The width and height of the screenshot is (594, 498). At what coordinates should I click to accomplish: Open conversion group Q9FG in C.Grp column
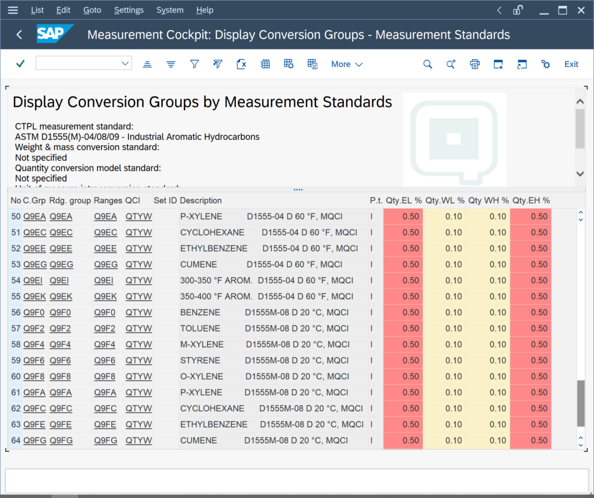(x=35, y=441)
